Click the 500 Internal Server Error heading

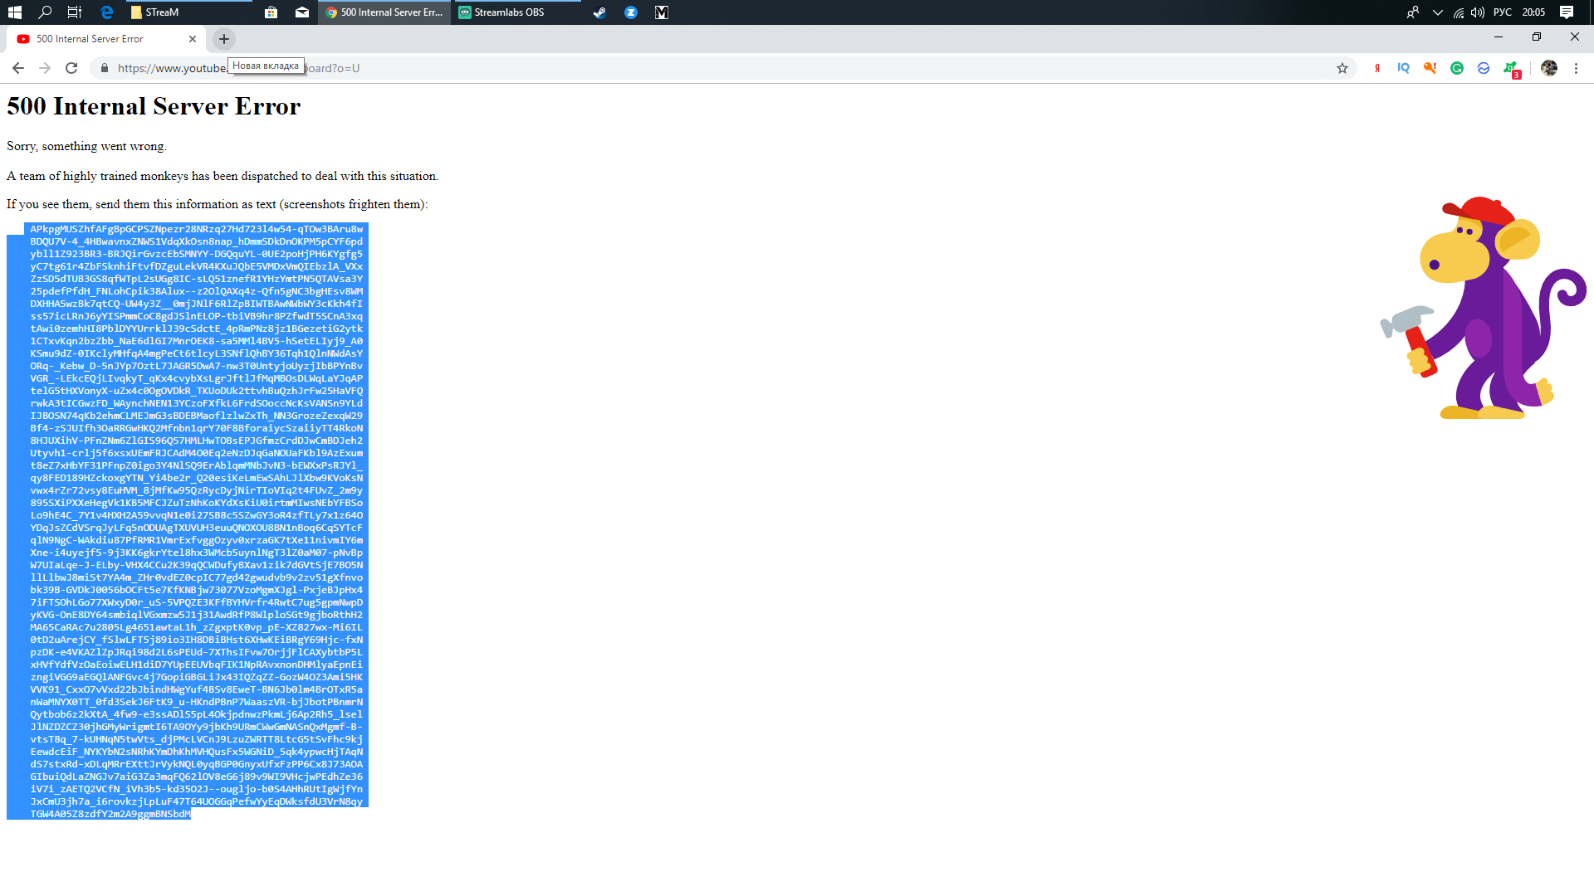(x=154, y=106)
